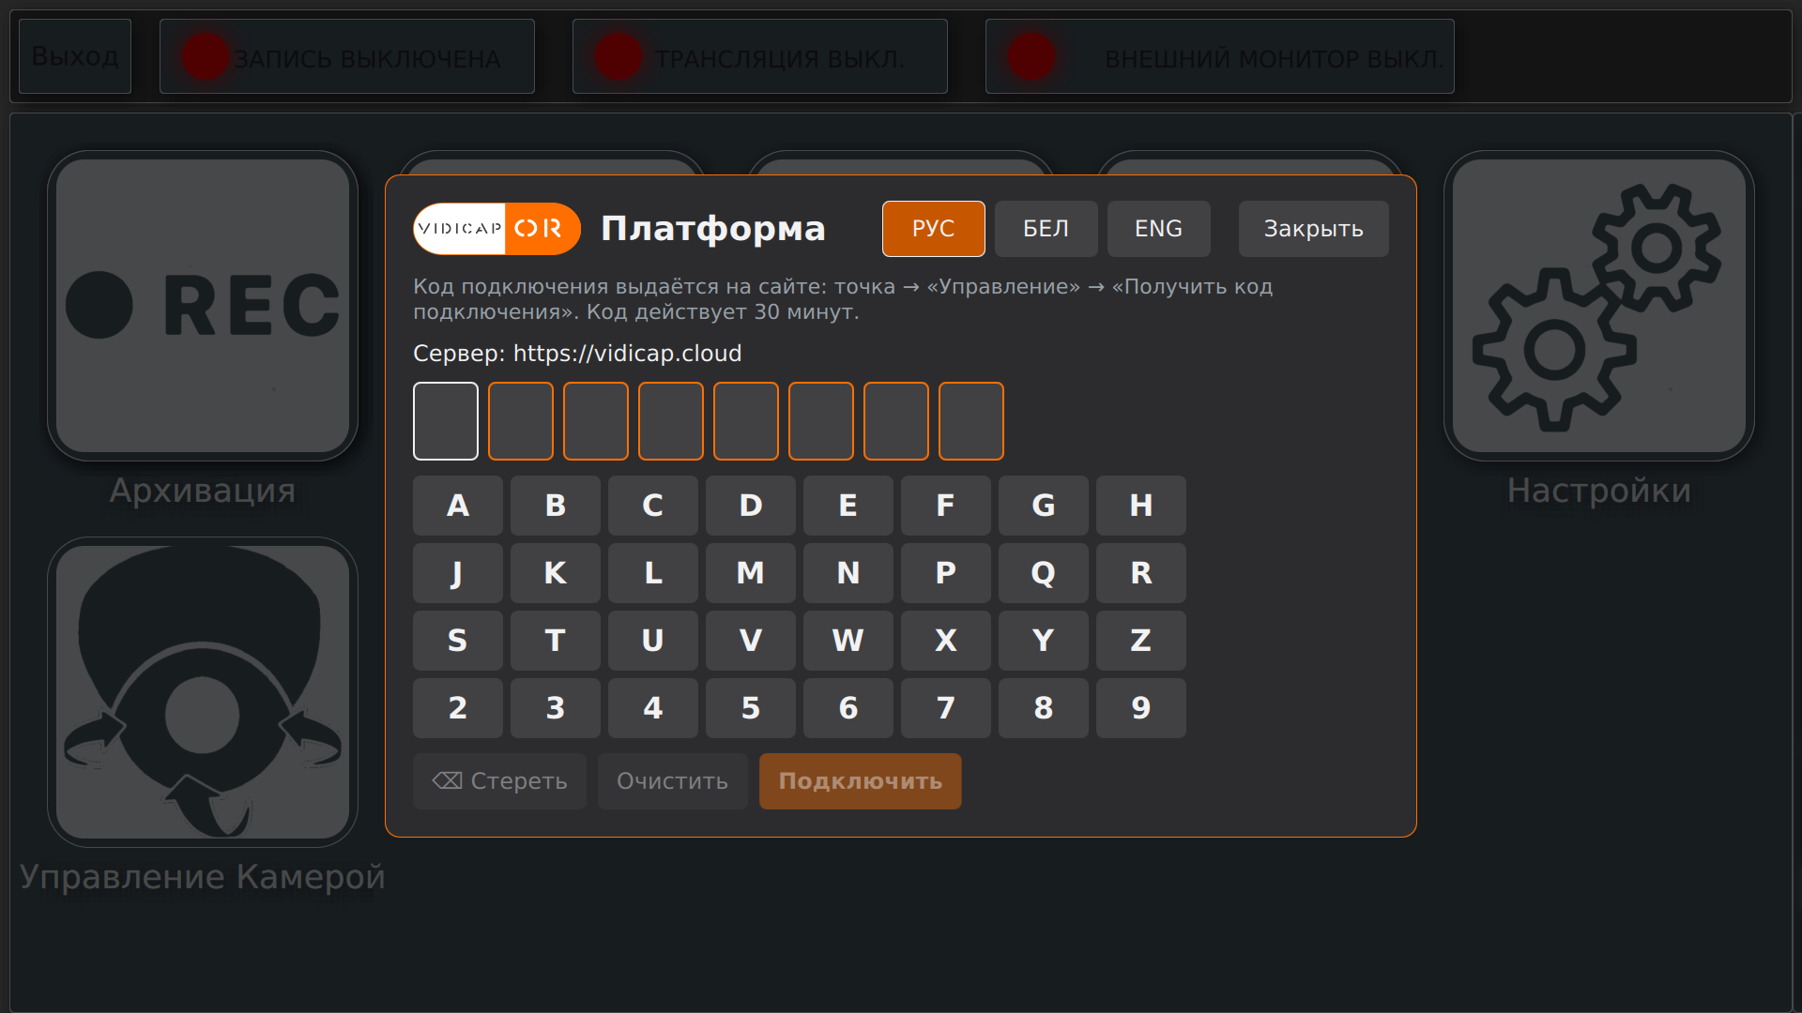Tap the letter P key
The image size is (1802, 1013).
point(946,573)
